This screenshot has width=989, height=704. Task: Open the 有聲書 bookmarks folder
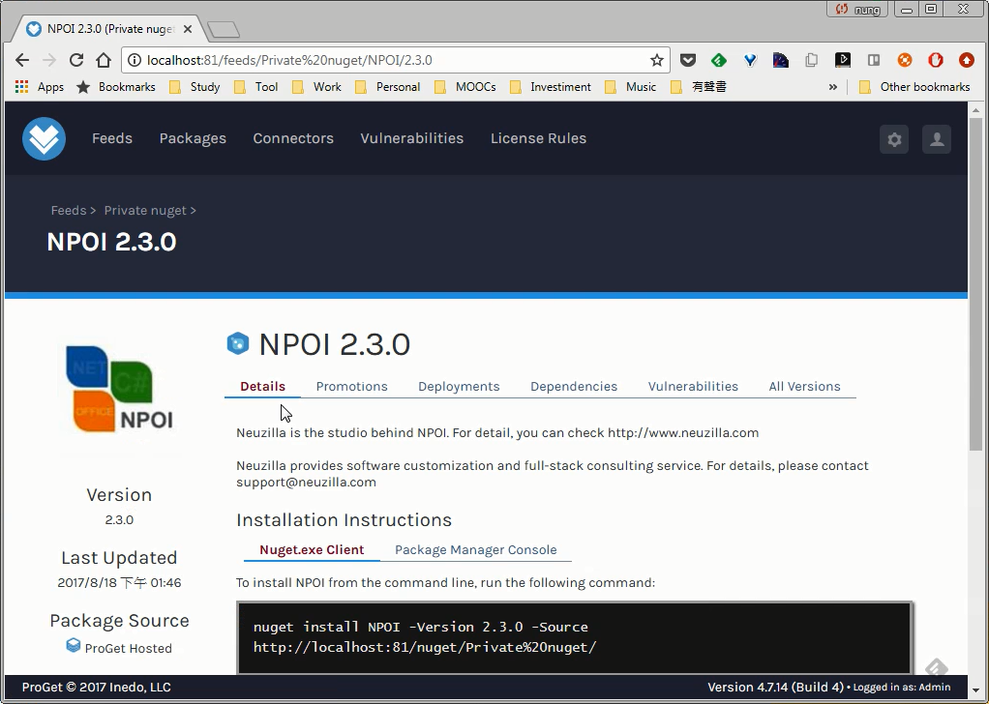(x=699, y=86)
